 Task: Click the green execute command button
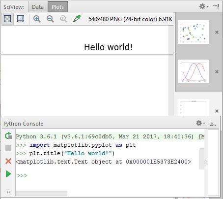[8, 174]
